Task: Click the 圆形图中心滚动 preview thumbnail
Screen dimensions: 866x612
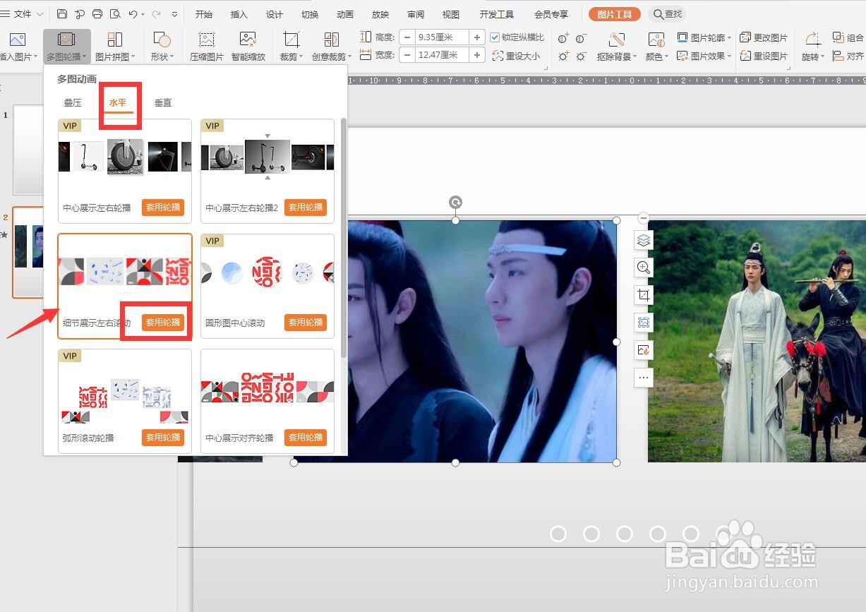Action: (x=267, y=272)
